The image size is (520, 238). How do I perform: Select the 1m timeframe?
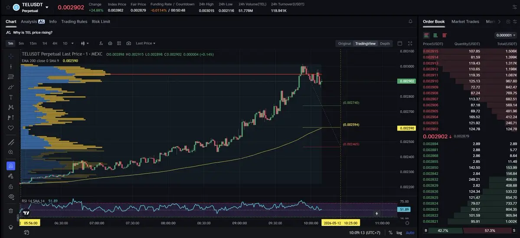point(10,43)
